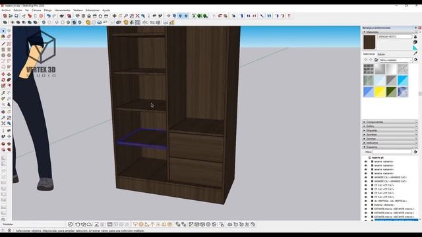This screenshot has height=237, width=422.
Task: Open the Ayuda menu
Action: [106, 11]
